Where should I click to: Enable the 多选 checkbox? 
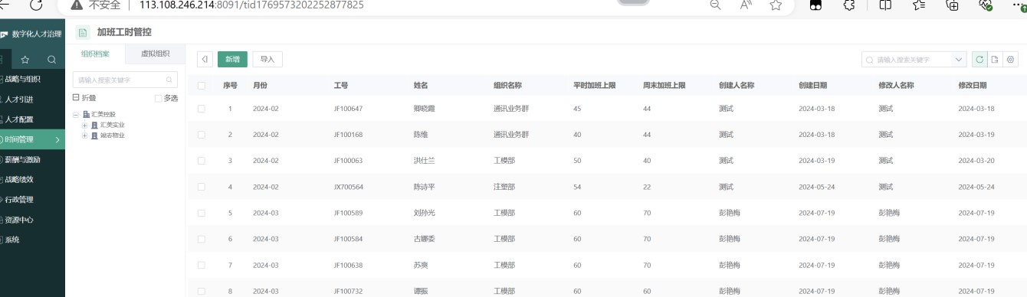coord(158,98)
